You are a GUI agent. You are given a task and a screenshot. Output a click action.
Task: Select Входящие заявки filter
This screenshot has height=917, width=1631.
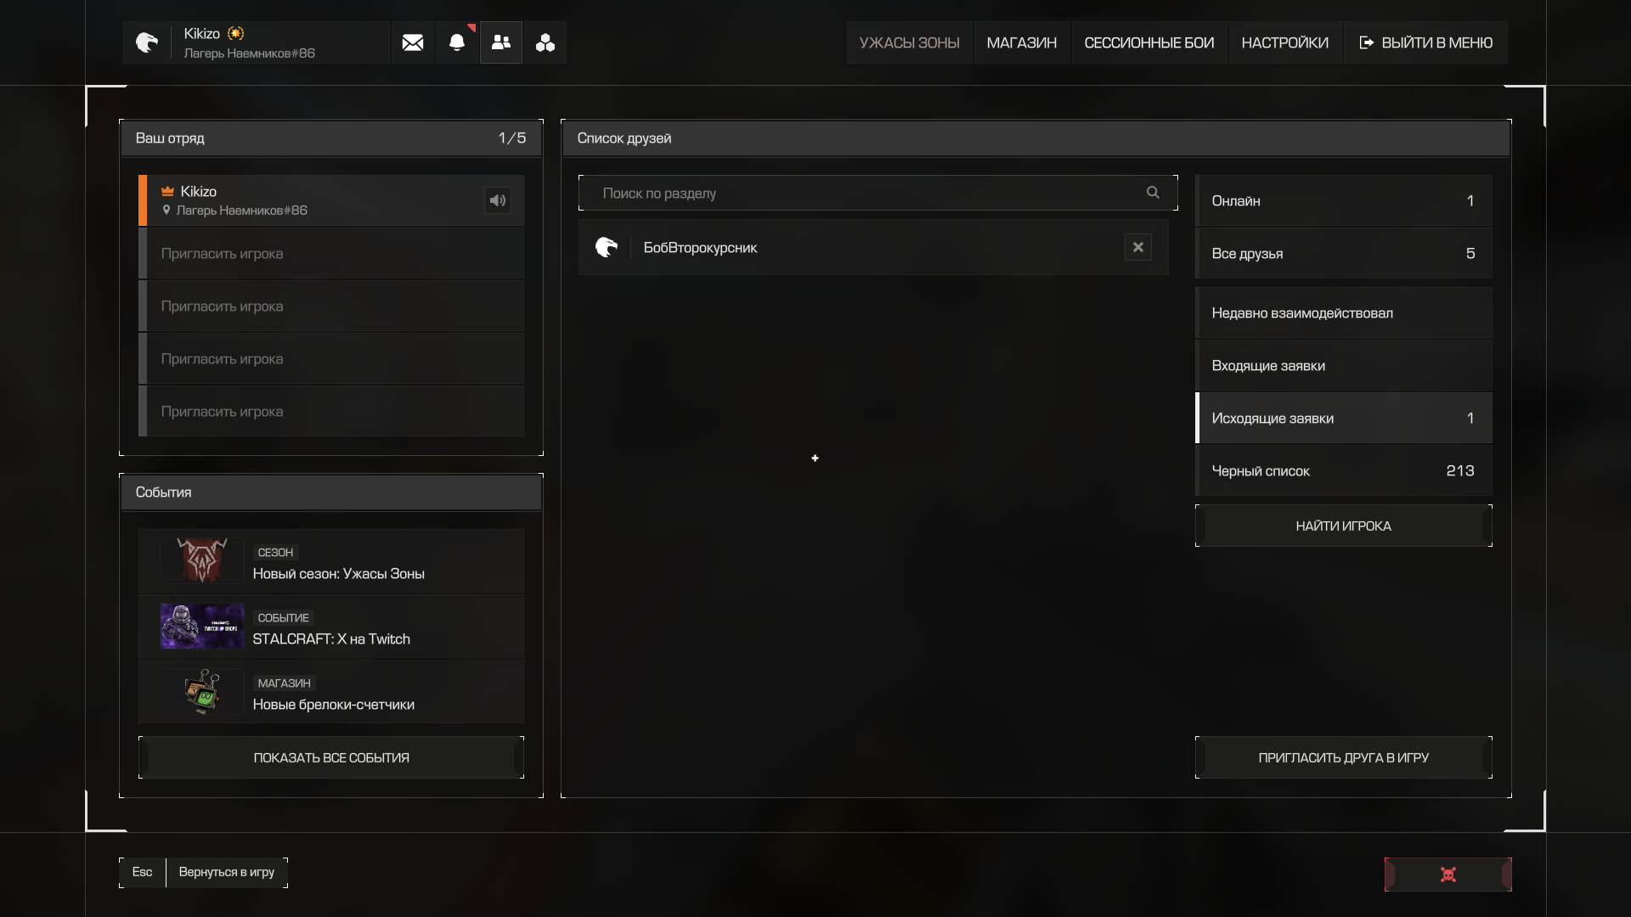pyautogui.click(x=1344, y=365)
